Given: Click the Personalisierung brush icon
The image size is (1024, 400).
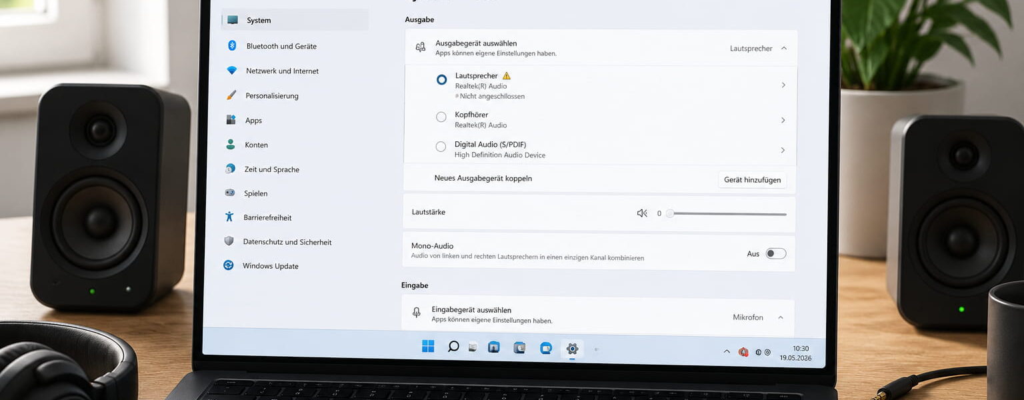Looking at the screenshot, I should tap(231, 95).
